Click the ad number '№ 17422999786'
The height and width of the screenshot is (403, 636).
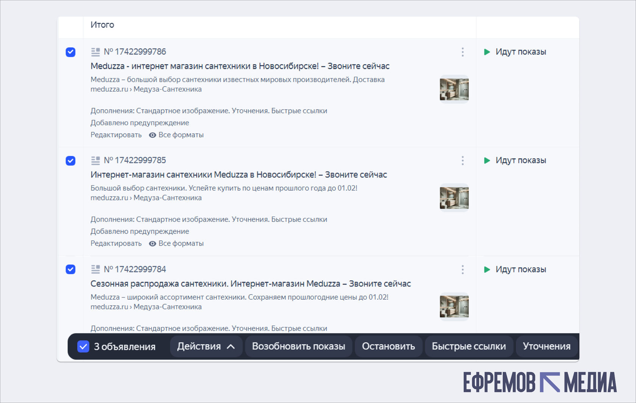[x=135, y=52]
